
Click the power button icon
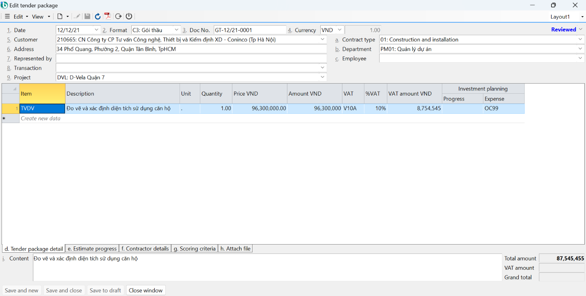coord(129,16)
